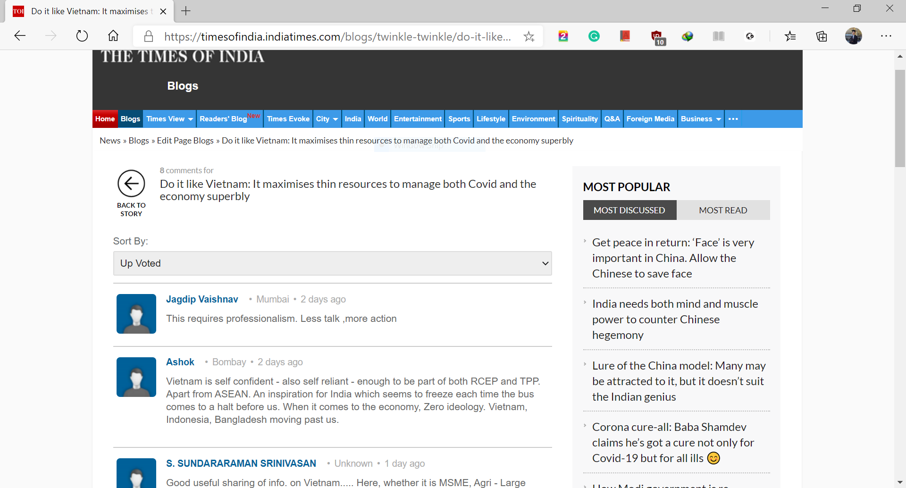Click the browser address bar URL
The width and height of the screenshot is (906, 488).
pos(337,36)
